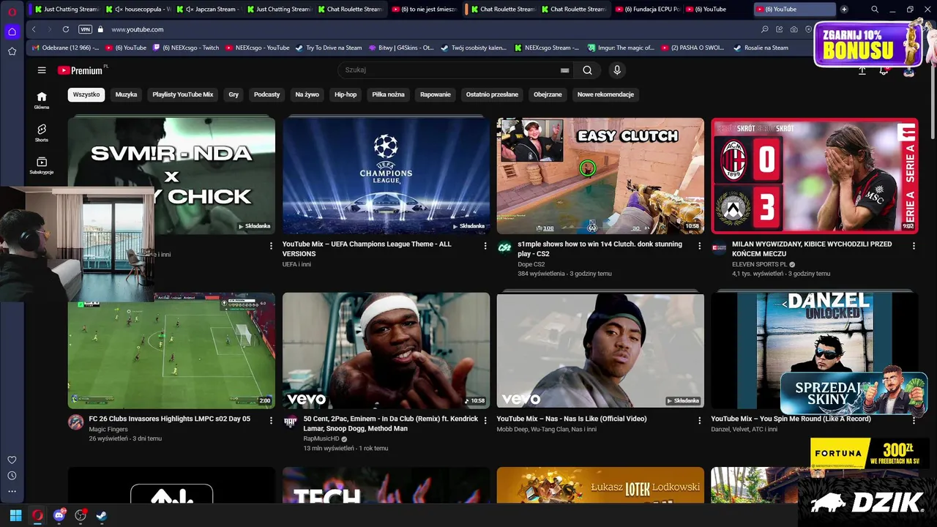
Task: Open YouTube sidebar Główna home
Action: point(42,100)
